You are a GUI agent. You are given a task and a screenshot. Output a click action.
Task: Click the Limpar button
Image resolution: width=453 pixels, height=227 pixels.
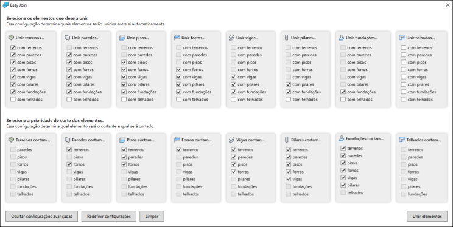pos(152,216)
